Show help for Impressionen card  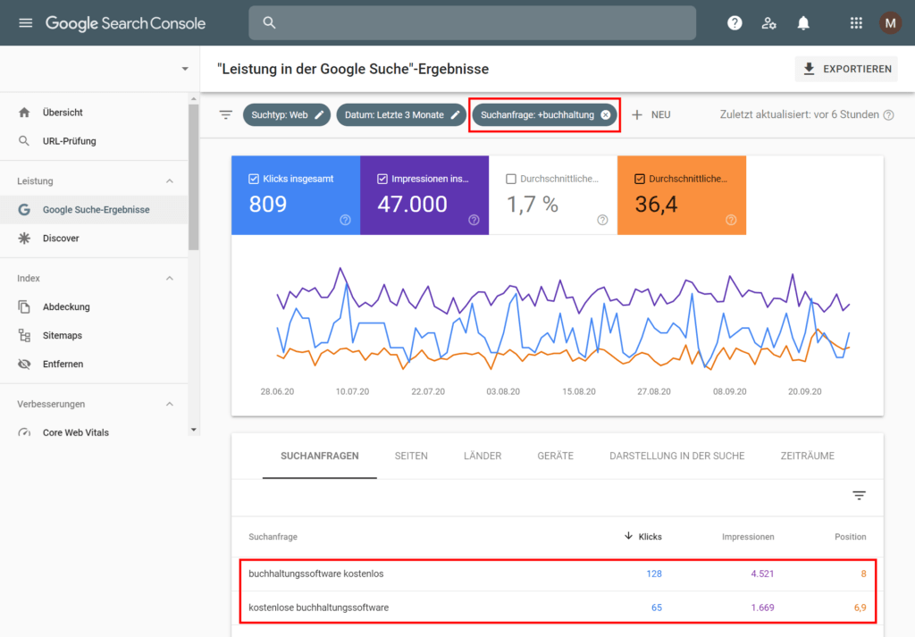(474, 220)
